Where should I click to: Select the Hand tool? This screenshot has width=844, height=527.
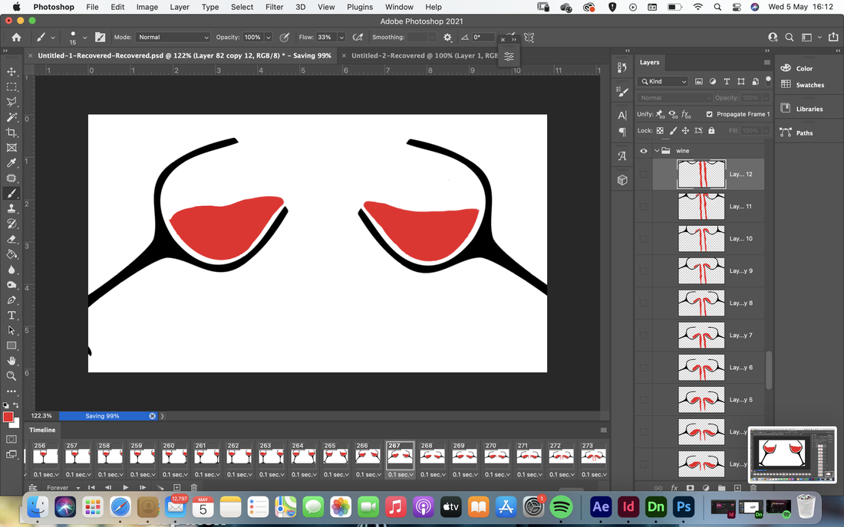click(12, 361)
